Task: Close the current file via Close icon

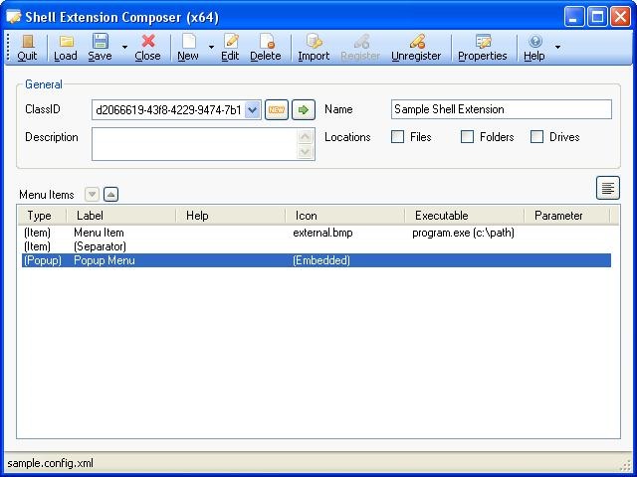Action: coord(148,48)
